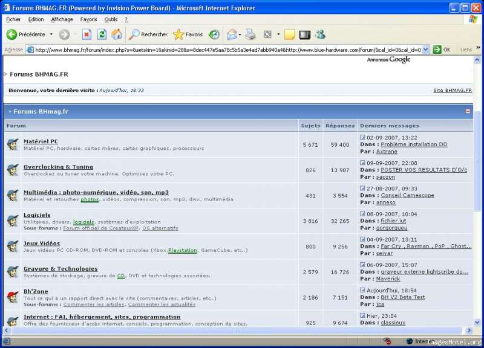The width and height of the screenshot is (484, 348).
Task: Click the last-post icon dated 02-09-2007, 13:22
Action: (x=362, y=137)
